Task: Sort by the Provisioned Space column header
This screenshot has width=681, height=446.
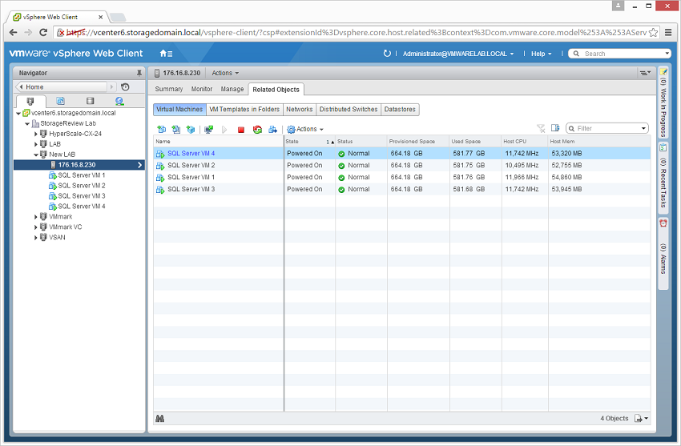Action: coord(418,142)
